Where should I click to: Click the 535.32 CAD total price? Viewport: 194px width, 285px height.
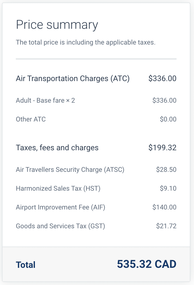147,264
